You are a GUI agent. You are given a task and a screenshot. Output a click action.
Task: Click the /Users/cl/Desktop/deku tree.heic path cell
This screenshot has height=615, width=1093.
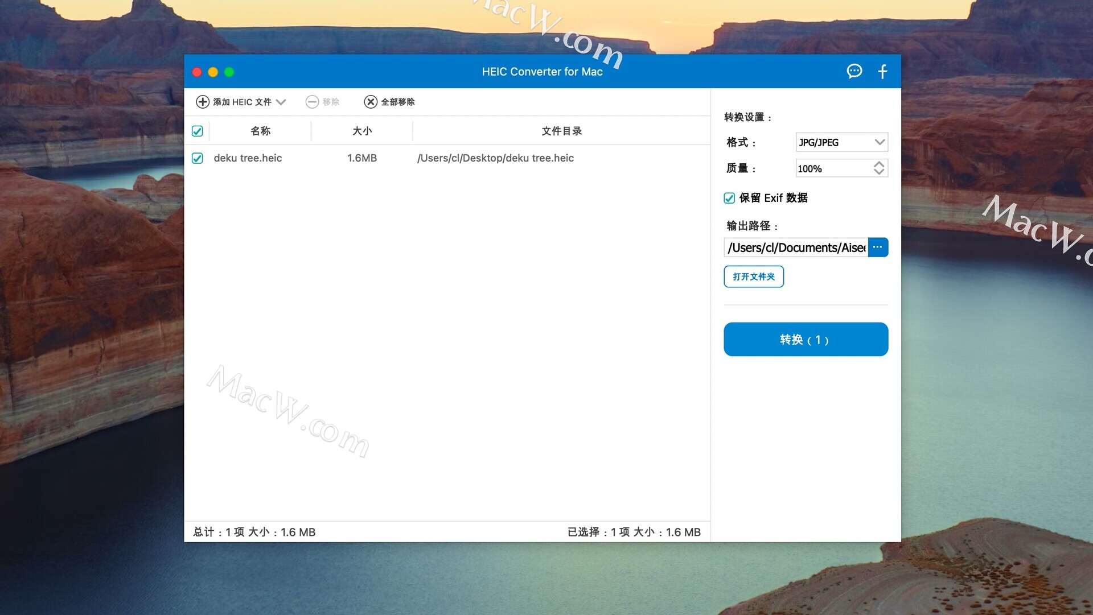(x=495, y=158)
